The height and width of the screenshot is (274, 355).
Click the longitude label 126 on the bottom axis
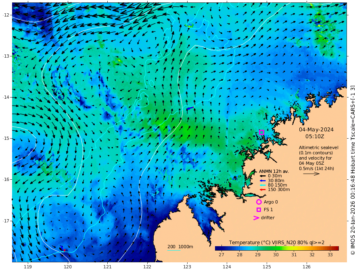point(307,267)
